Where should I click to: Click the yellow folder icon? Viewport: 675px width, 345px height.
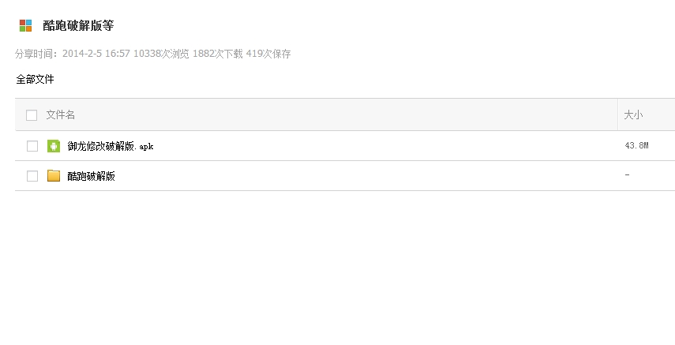[x=54, y=176]
